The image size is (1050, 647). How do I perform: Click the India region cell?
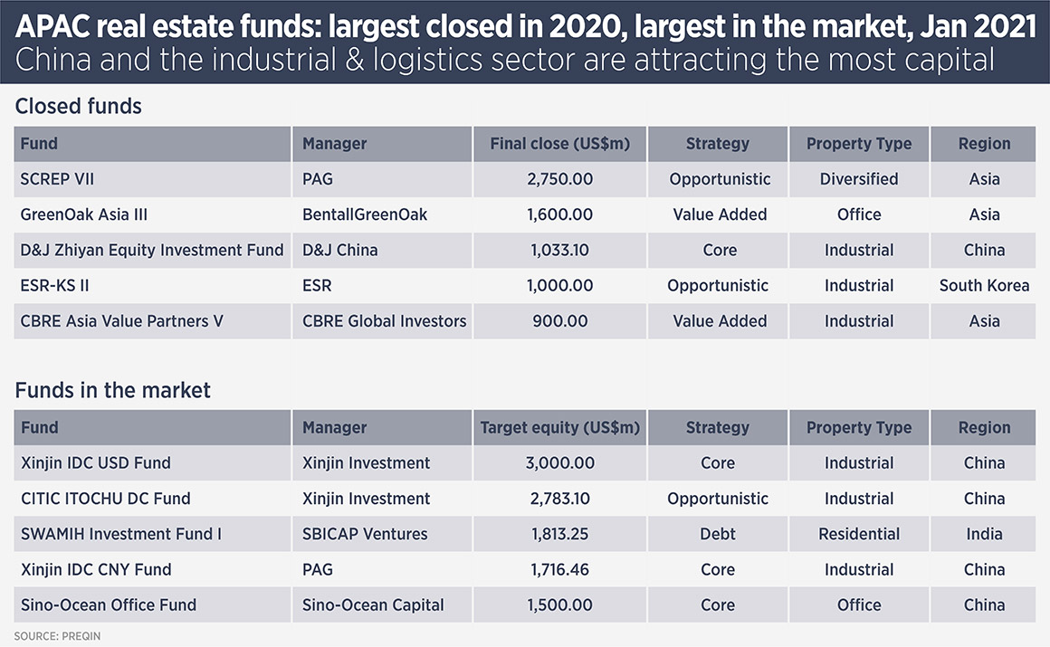click(984, 534)
